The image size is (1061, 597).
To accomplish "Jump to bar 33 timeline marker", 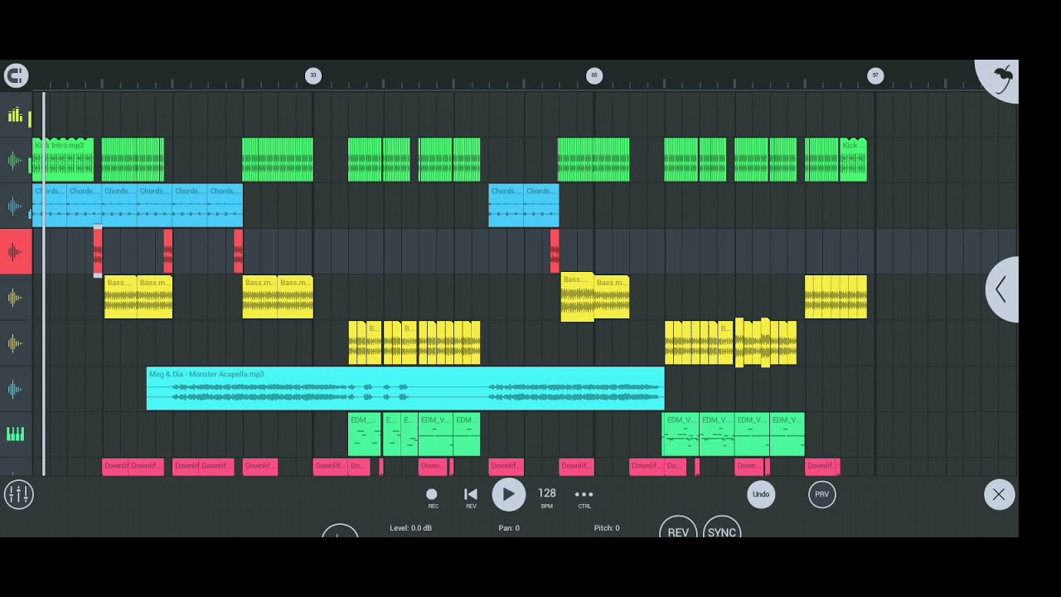I will (312, 75).
